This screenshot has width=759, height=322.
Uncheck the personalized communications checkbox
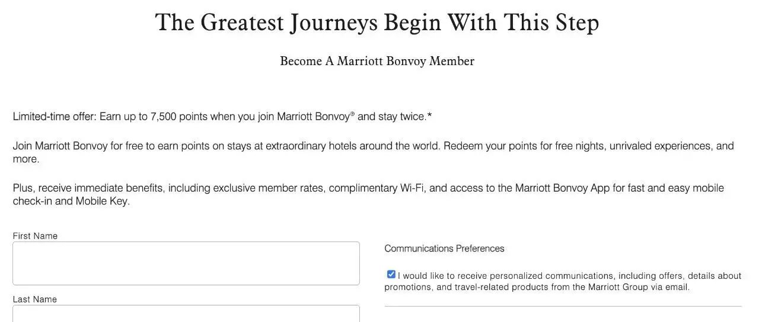point(391,274)
